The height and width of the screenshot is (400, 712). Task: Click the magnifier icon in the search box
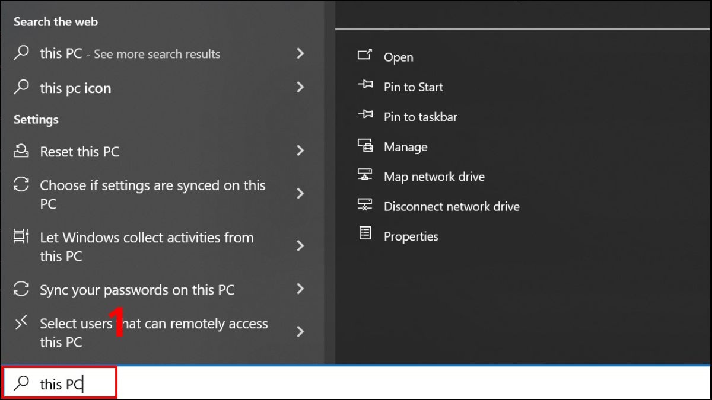pyautogui.click(x=21, y=383)
